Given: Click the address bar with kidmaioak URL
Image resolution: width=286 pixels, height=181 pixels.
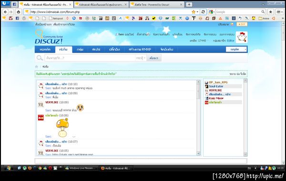Looking at the screenshot, I should (108, 12).
